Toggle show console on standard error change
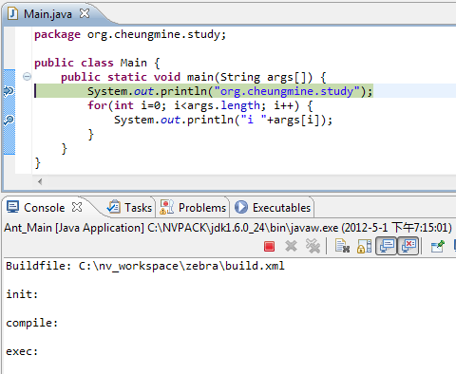 408,246
